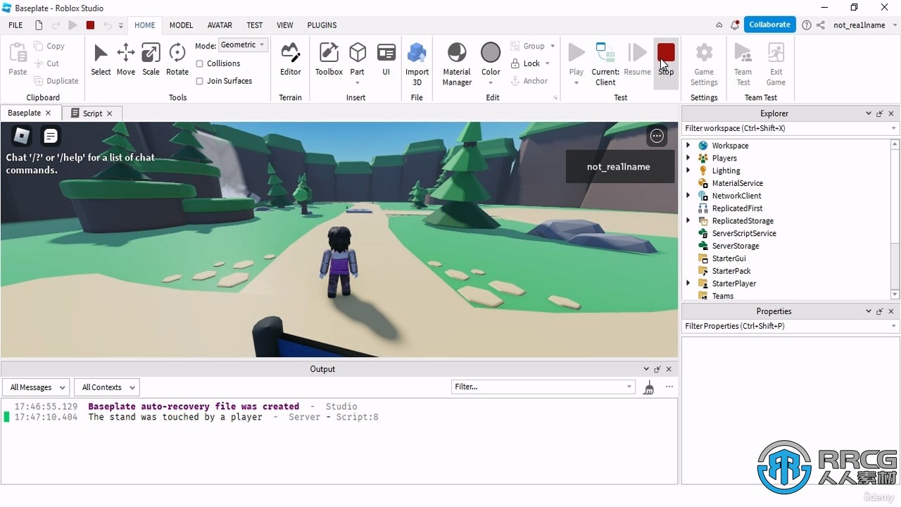The width and height of the screenshot is (901, 507).
Task: Switch to the TEST ribbon tab
Action: pos(254,25)
